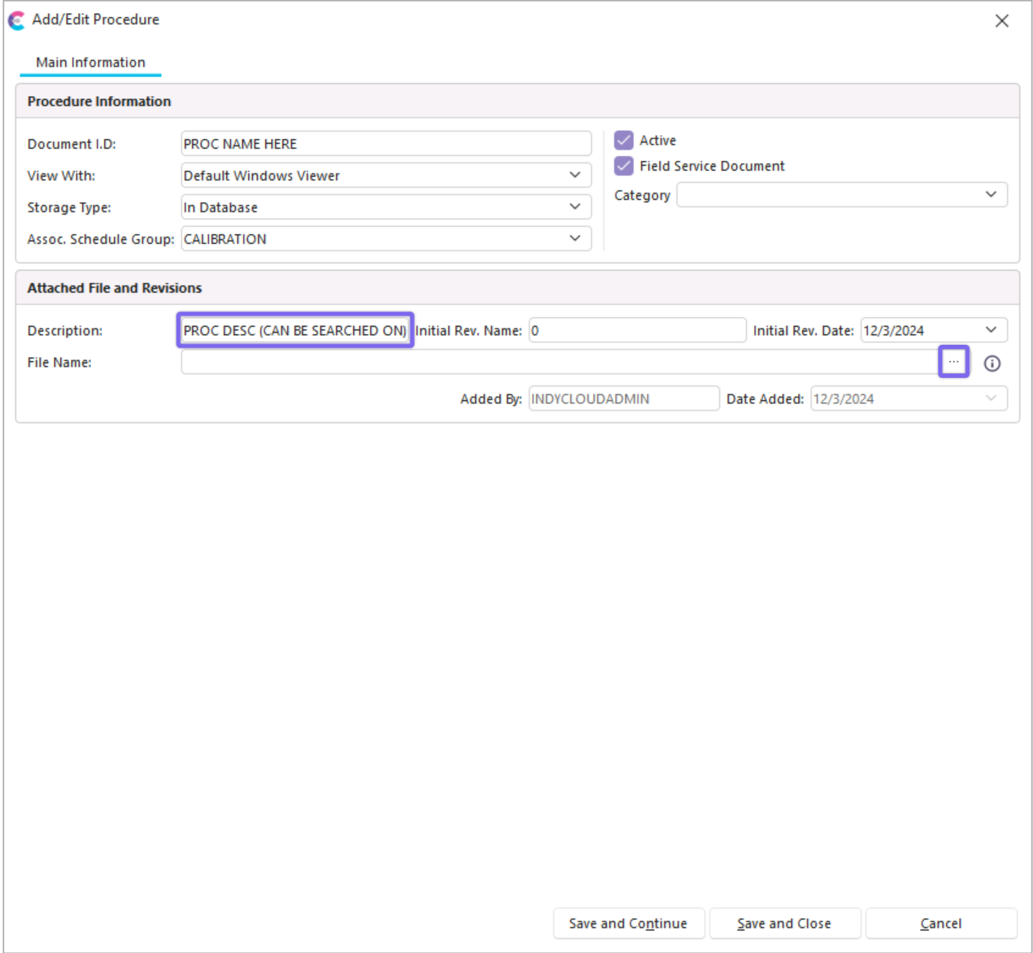The height and width of the screenshot is (953, 1033).
Task: Uncheck the Active checkbox
Action: click(624, 141)
